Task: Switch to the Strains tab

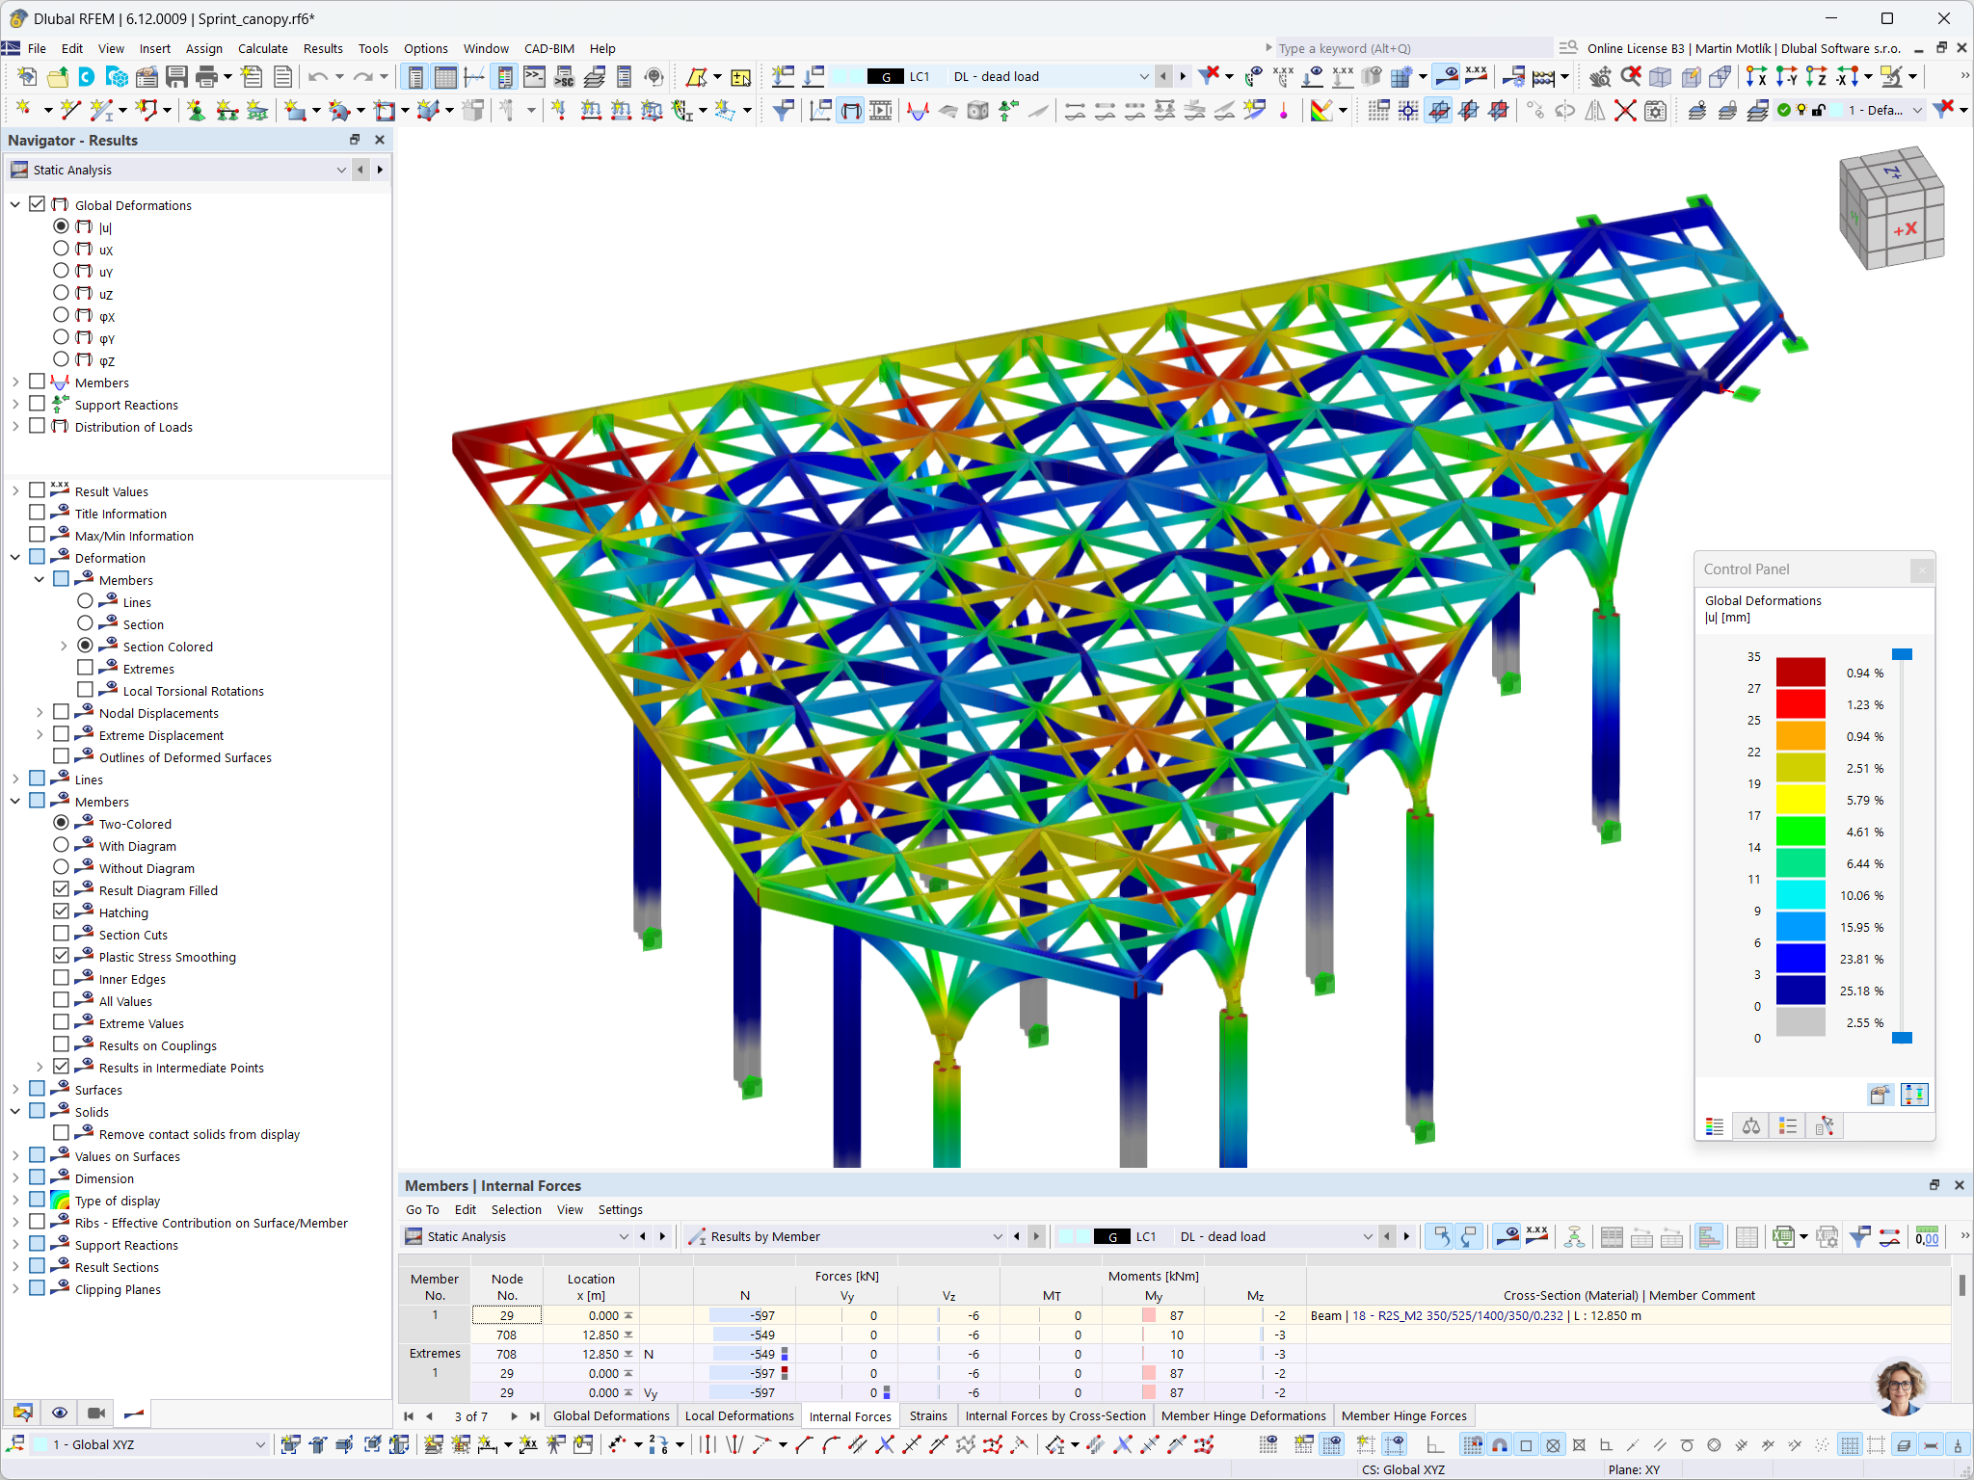Action: click(x=927, y=1415)
